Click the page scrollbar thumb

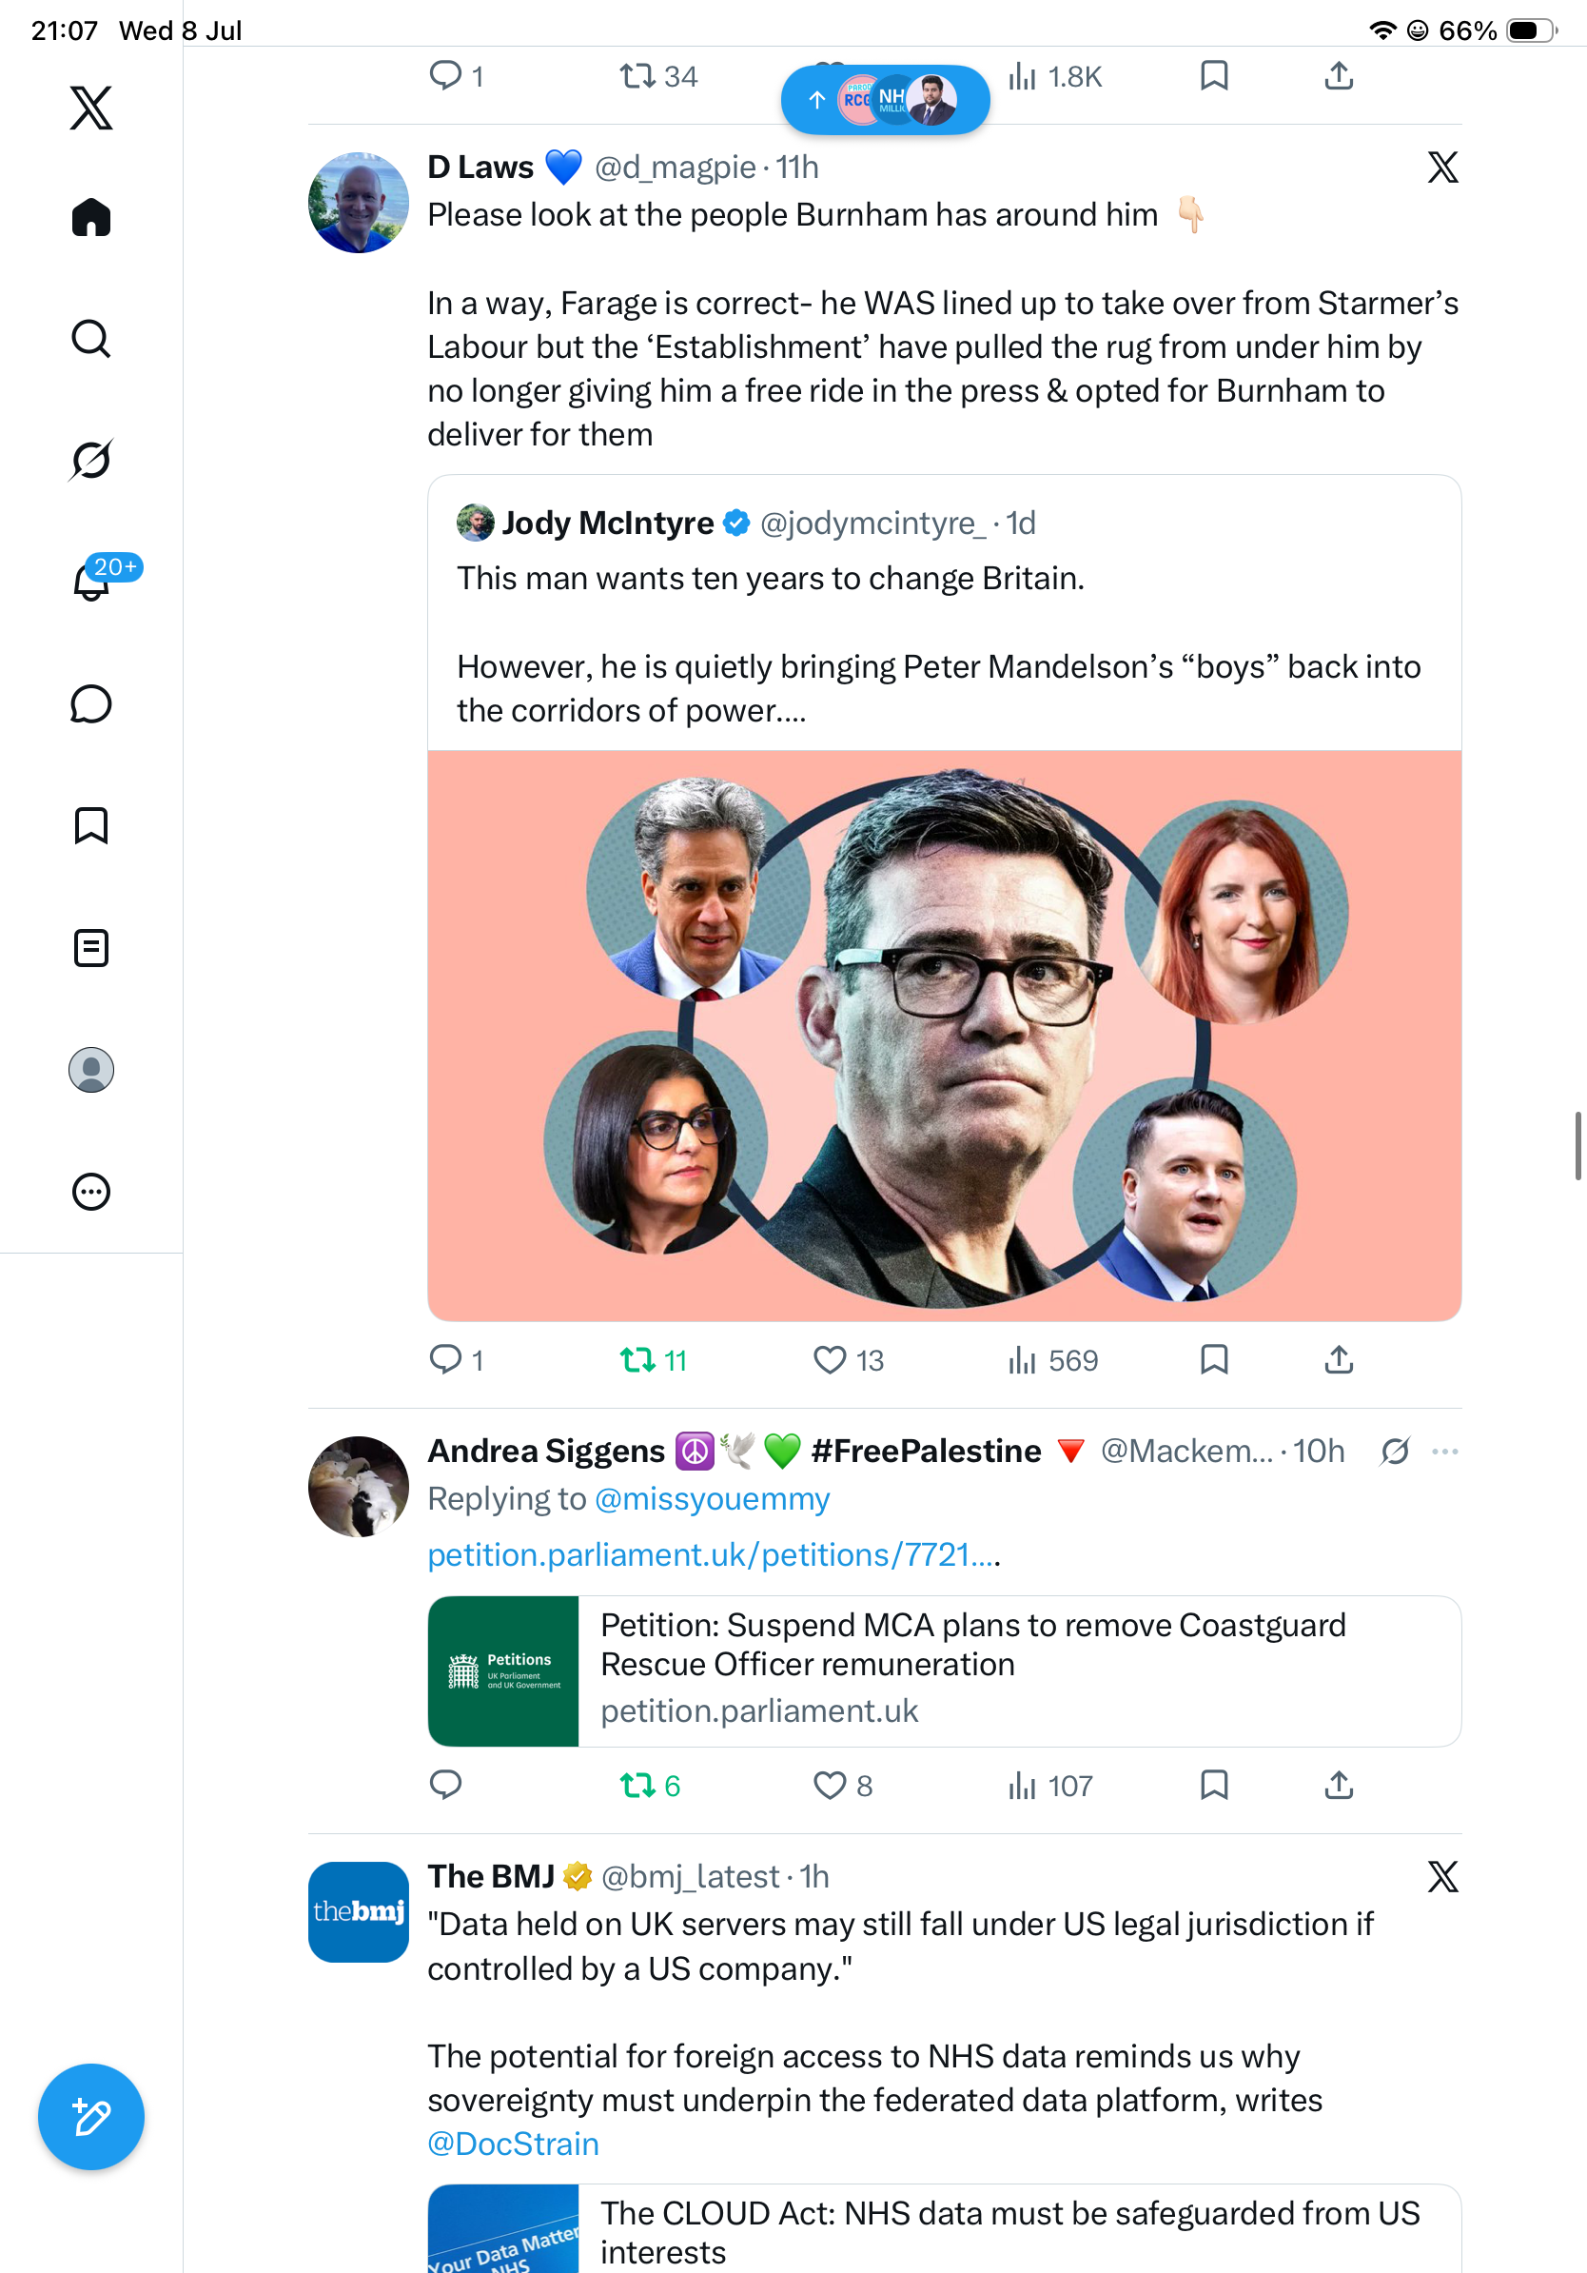point(1578,1145)
